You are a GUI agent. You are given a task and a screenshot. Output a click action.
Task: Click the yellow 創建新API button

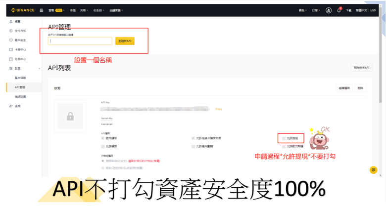(x=125, y=41)
